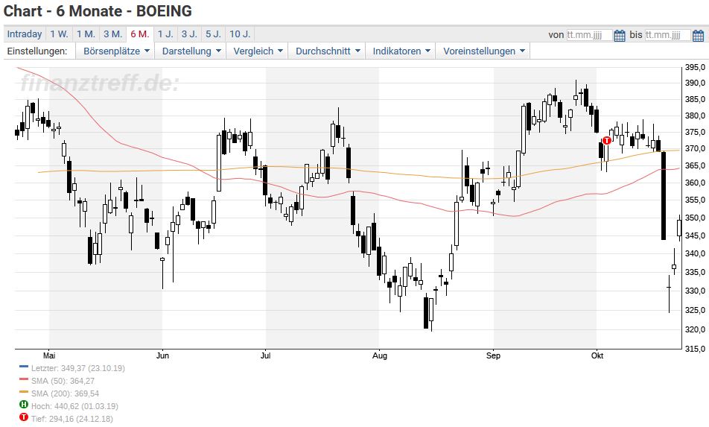Click the 'Chart - 6 Monate - BOEING' heading
The width and height of the screenshot is (709, 427).
(98, 11)
